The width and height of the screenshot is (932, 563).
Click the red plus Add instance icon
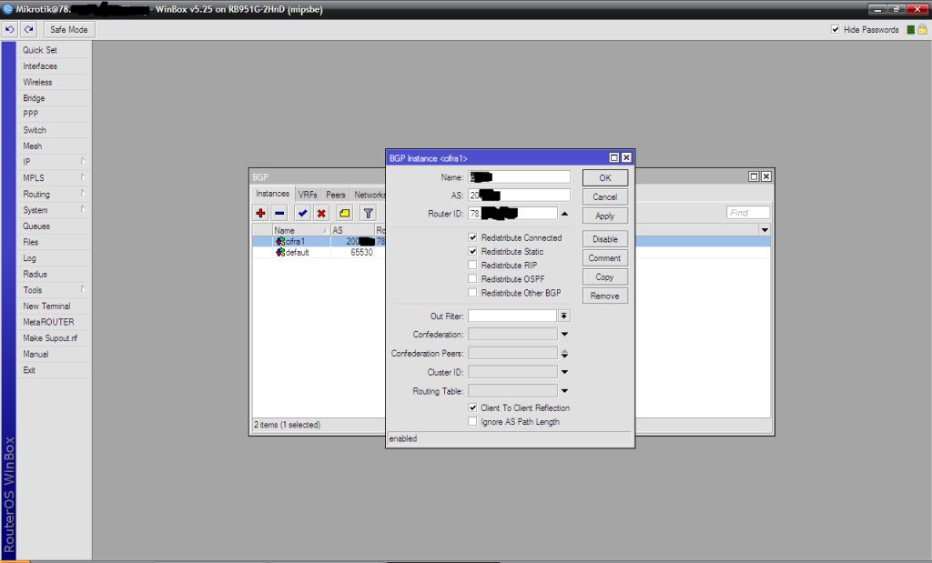pyautogui.click(x=260, y=213)
